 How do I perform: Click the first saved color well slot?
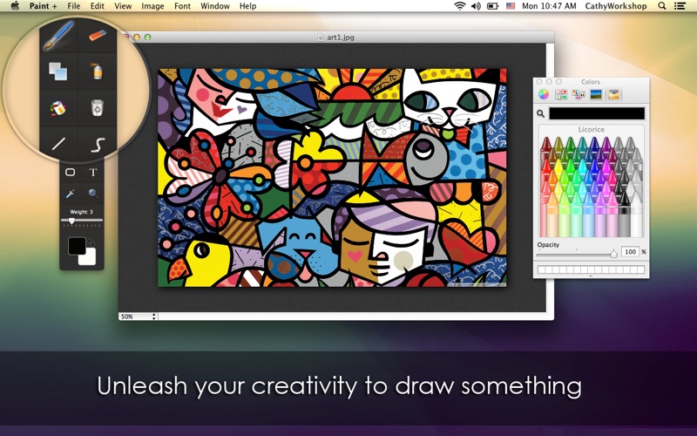(x=541, y=269)
